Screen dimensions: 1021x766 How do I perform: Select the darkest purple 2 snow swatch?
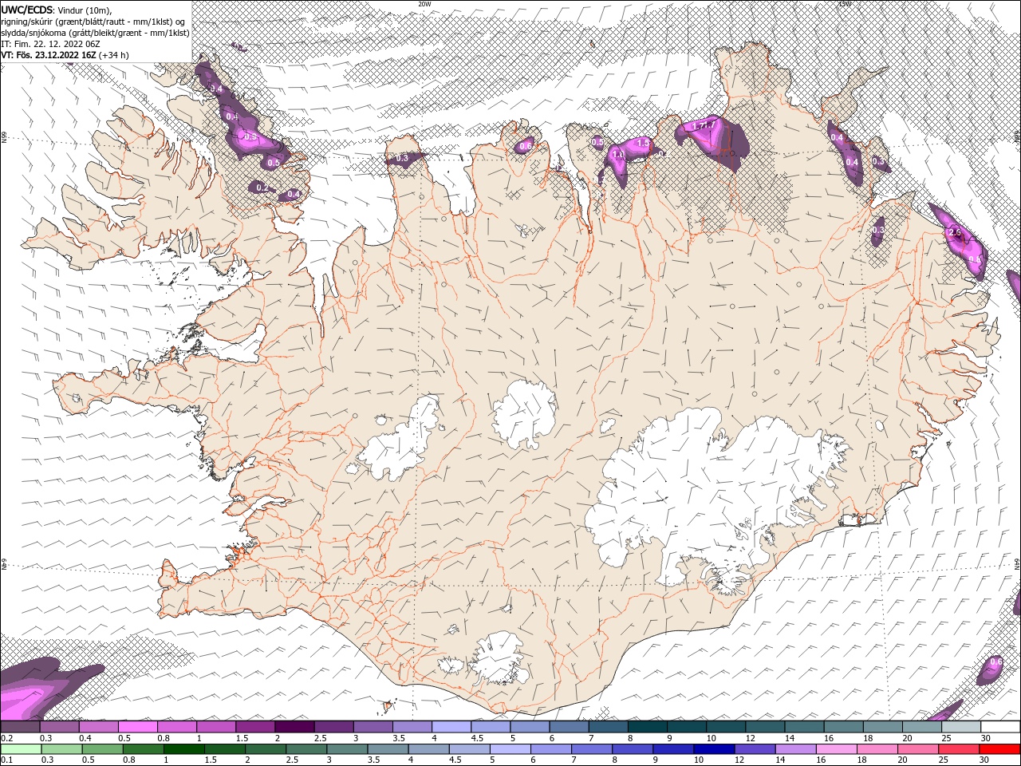(295, 727)
